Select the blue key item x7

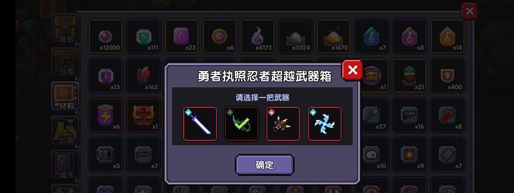coord(371,36)
